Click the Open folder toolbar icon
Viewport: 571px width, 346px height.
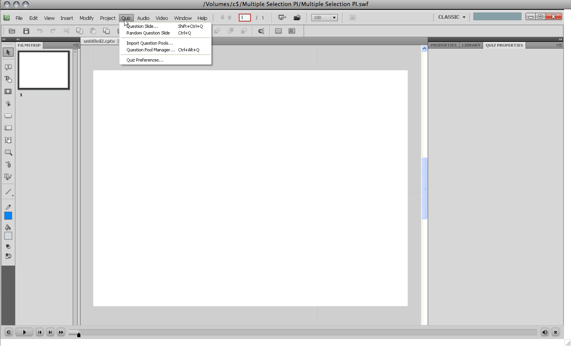12,31
